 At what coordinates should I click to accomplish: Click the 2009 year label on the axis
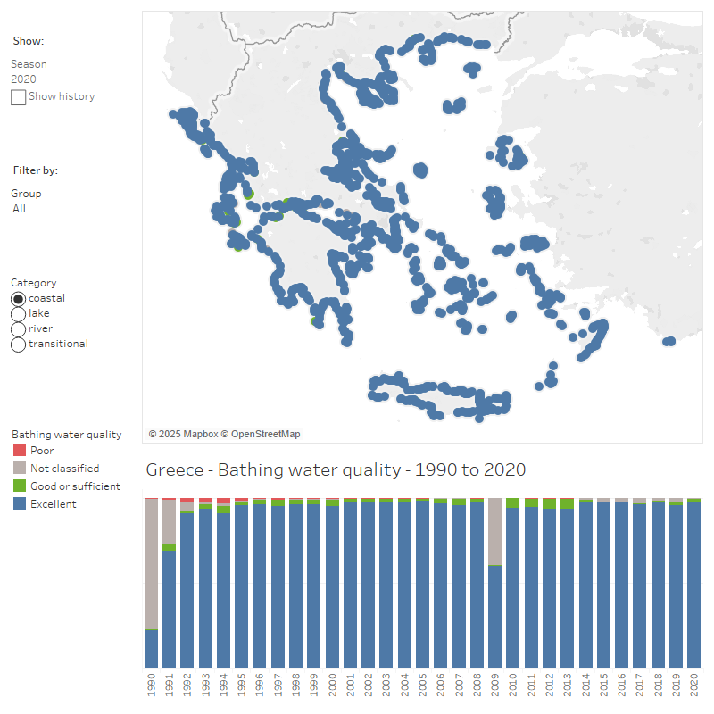tap(495, 685)
